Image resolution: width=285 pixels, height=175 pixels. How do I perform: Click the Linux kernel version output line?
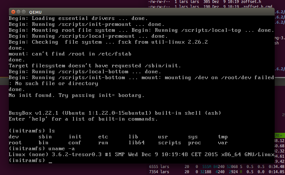[x=141, y=154]
